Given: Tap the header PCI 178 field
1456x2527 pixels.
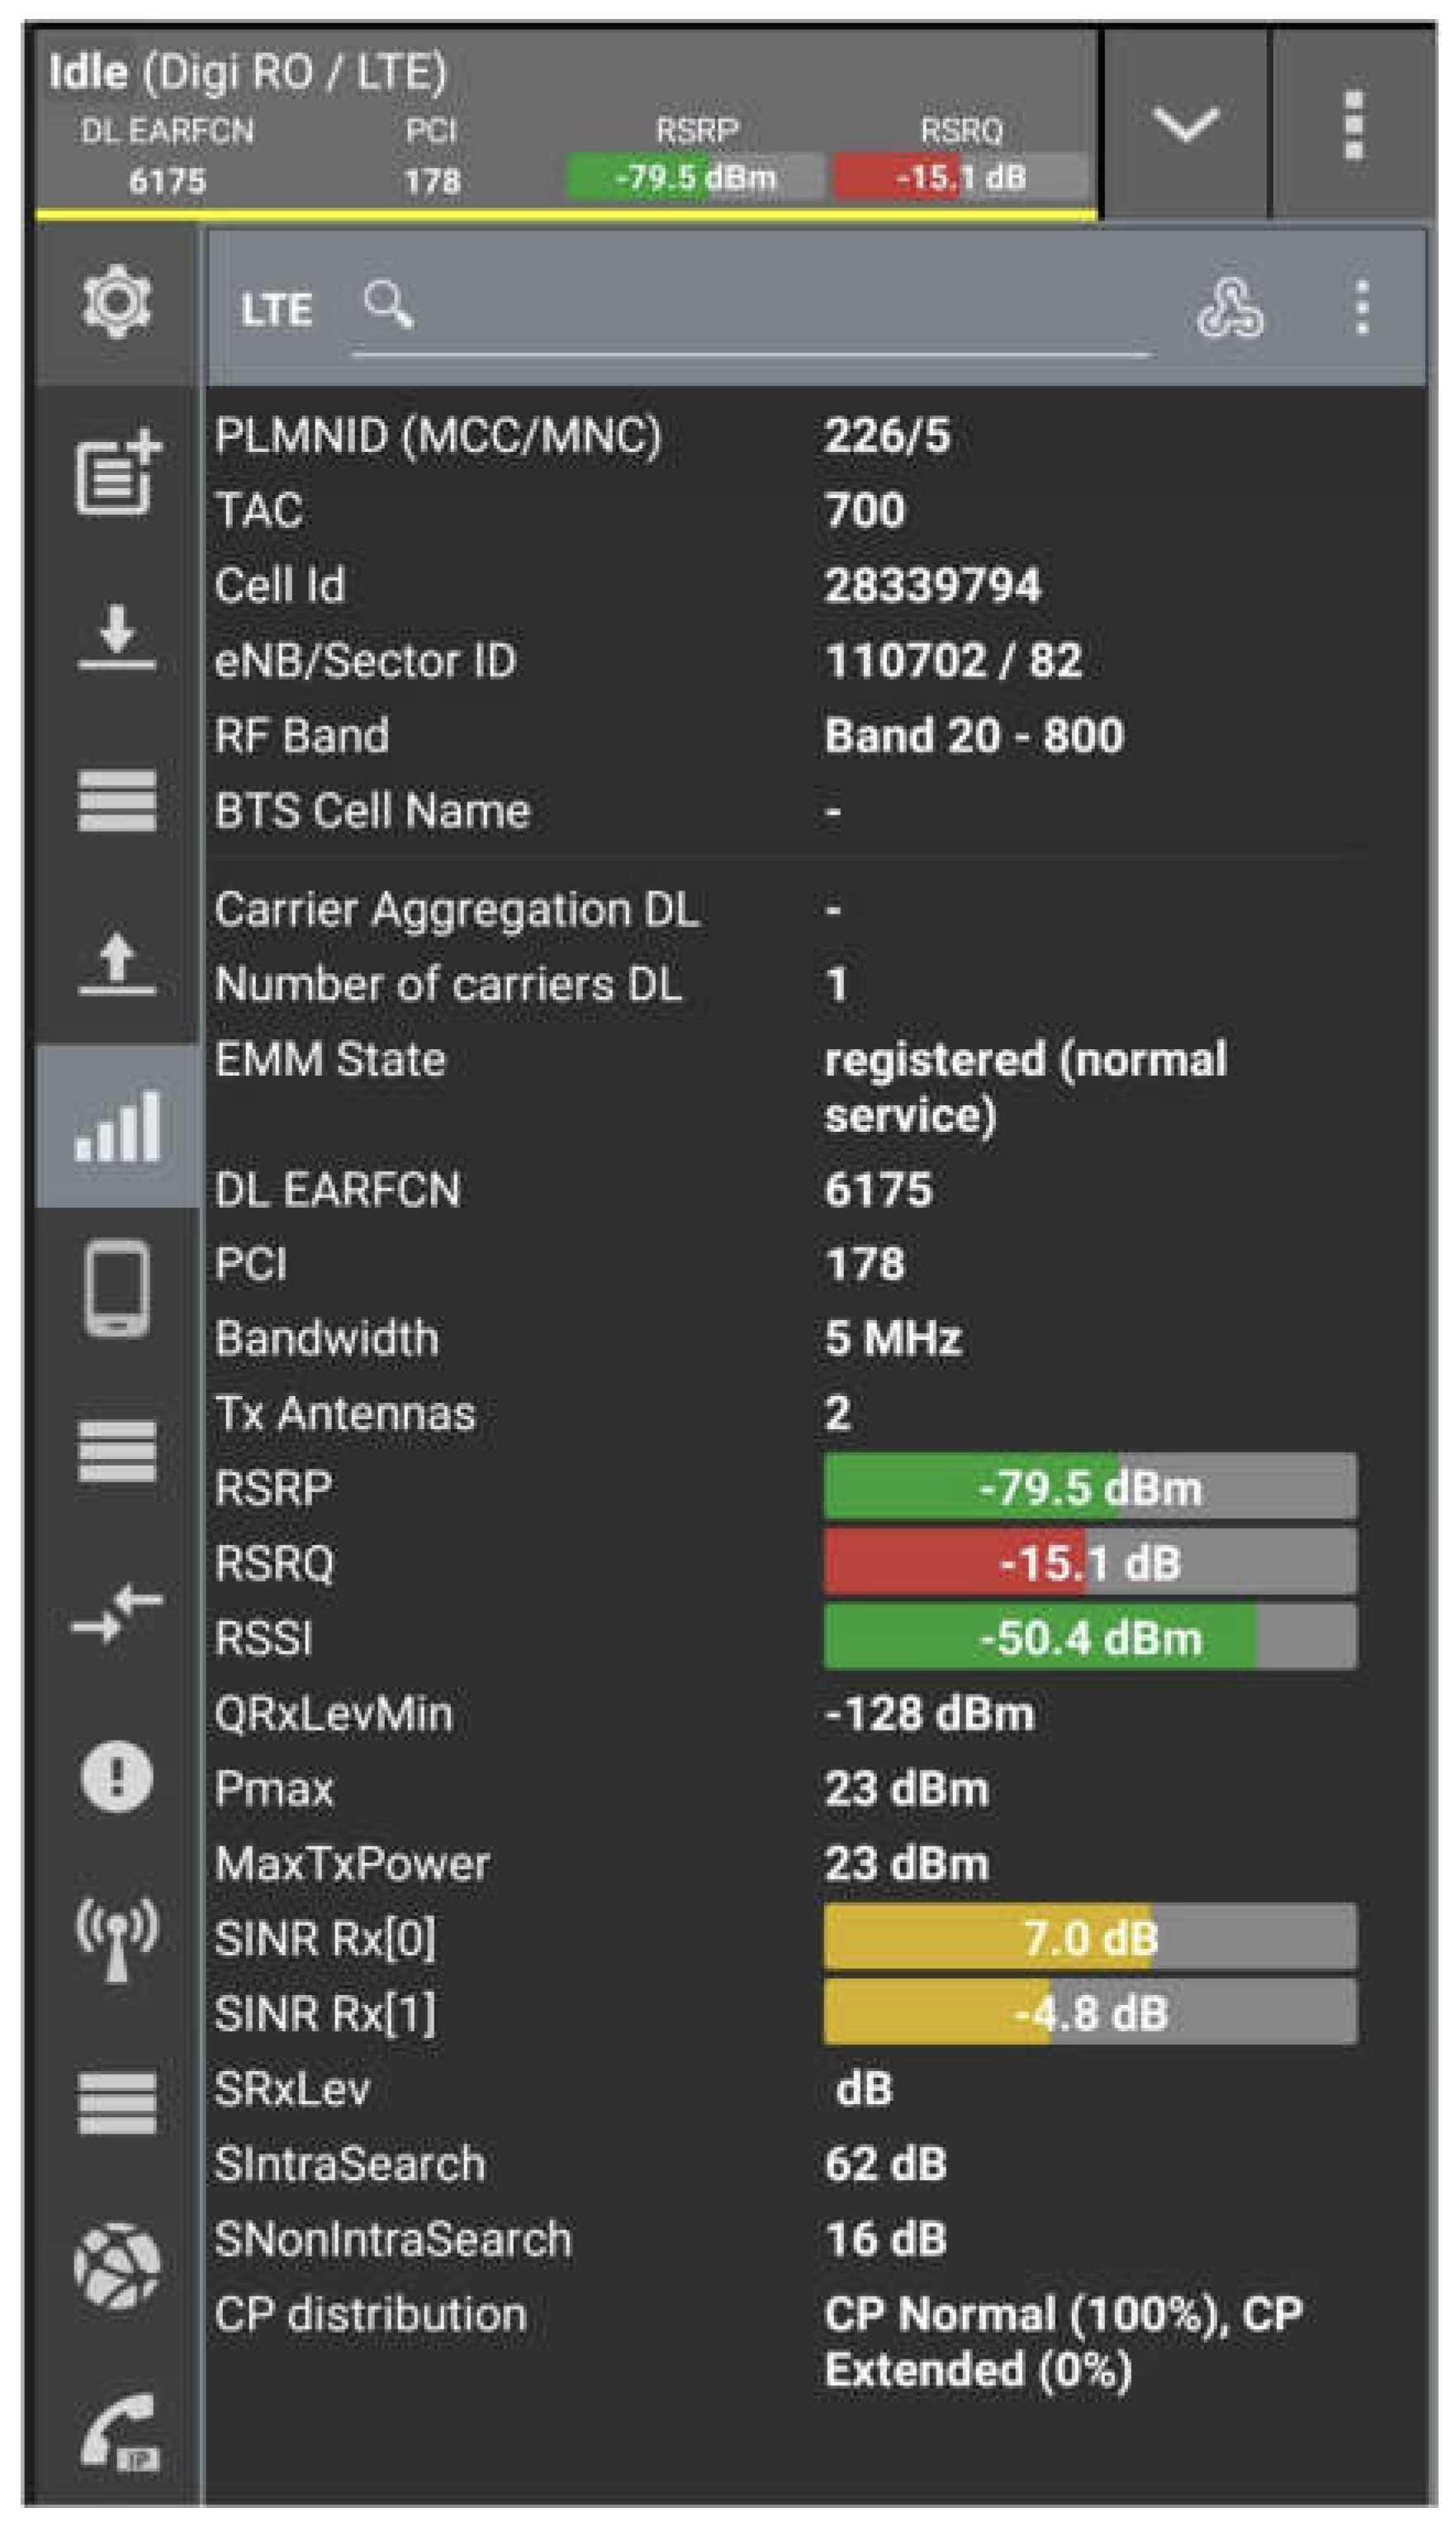Looking at the screenshot, I should [x=432, y=156].
